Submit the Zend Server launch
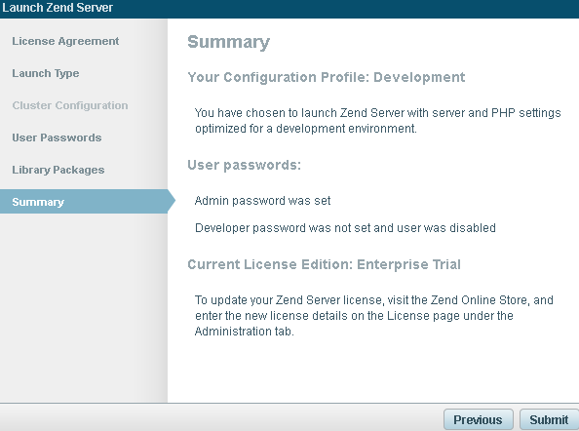Screen dimensions: 579x431 coord(549,419)
